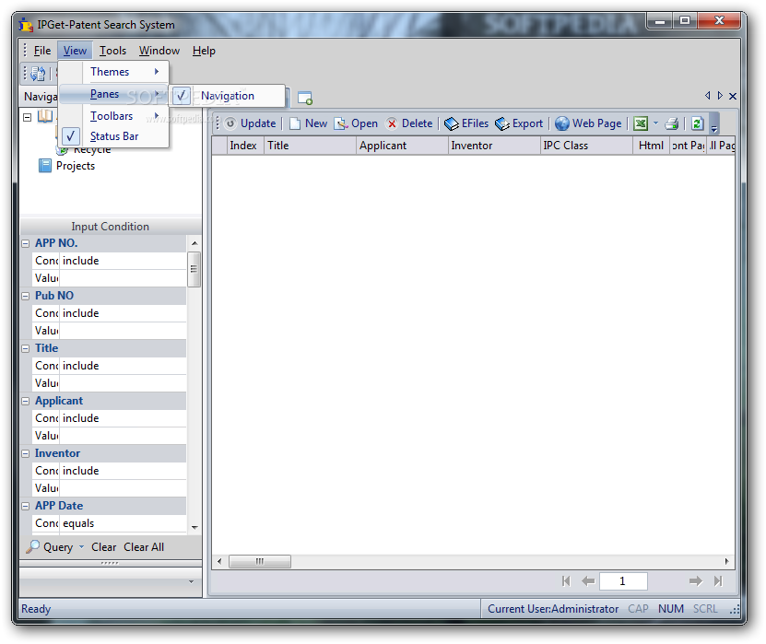Image resolution: width=766 pixels, height=644 pixels.
Task: Click the APP NO. Value field
Action: pos(122,278)
